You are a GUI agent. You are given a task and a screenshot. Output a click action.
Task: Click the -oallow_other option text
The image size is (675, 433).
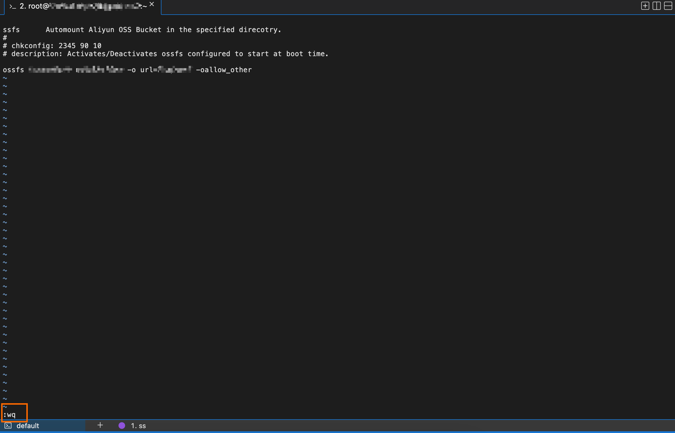[224, 70]
